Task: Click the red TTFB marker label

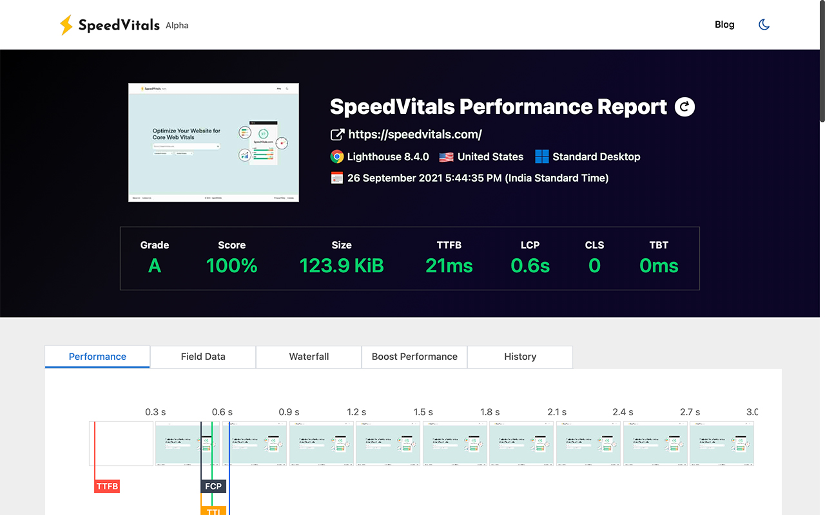Action: [x=107, y=486]
